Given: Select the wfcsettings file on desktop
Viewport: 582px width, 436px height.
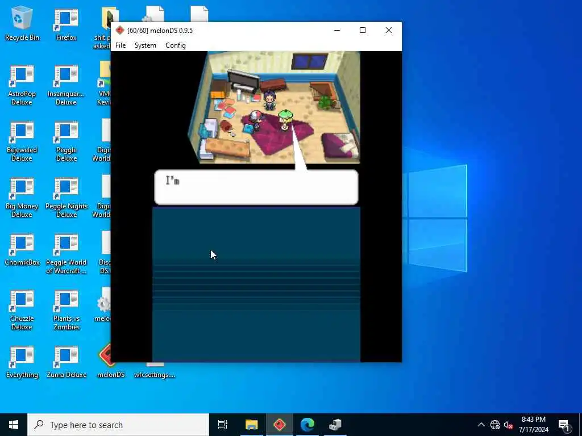Looking at the screenshot, I should [x=155, y=370].
